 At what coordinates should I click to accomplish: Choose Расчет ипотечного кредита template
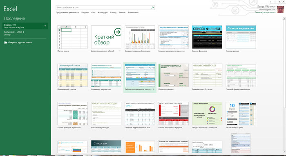(174, 114)
